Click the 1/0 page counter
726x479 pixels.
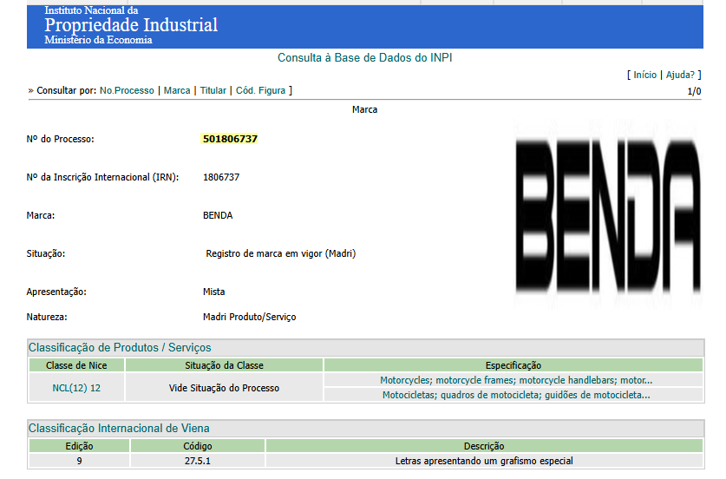click(x=694, y=91)
